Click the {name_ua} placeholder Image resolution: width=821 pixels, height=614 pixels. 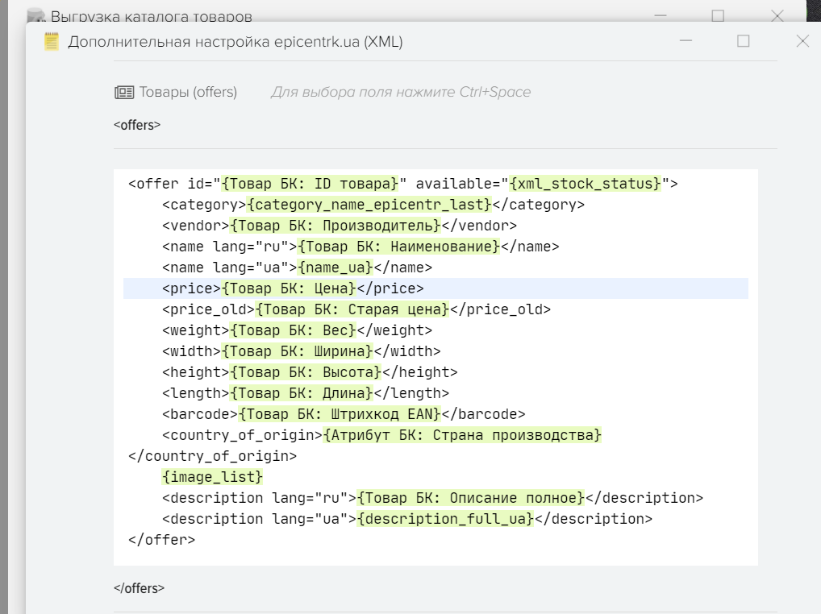(x=336, y=268)
